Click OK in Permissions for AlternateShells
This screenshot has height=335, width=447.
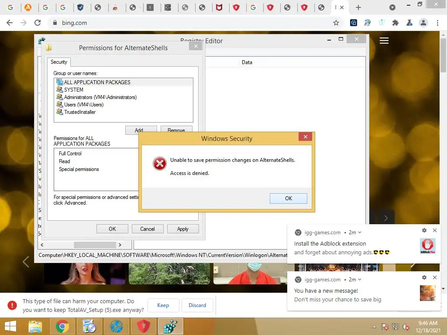pyautogui.click(x=112, y=229)
